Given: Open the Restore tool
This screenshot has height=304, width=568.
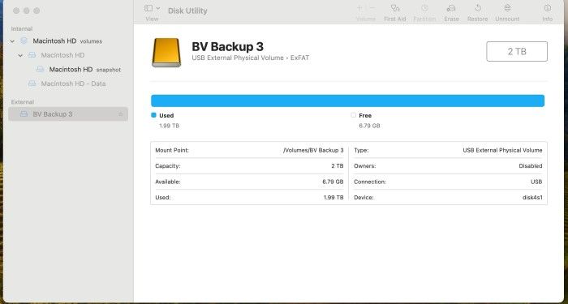Looking at the screenshot, I should pyautogui.click(x=477, y=8).
